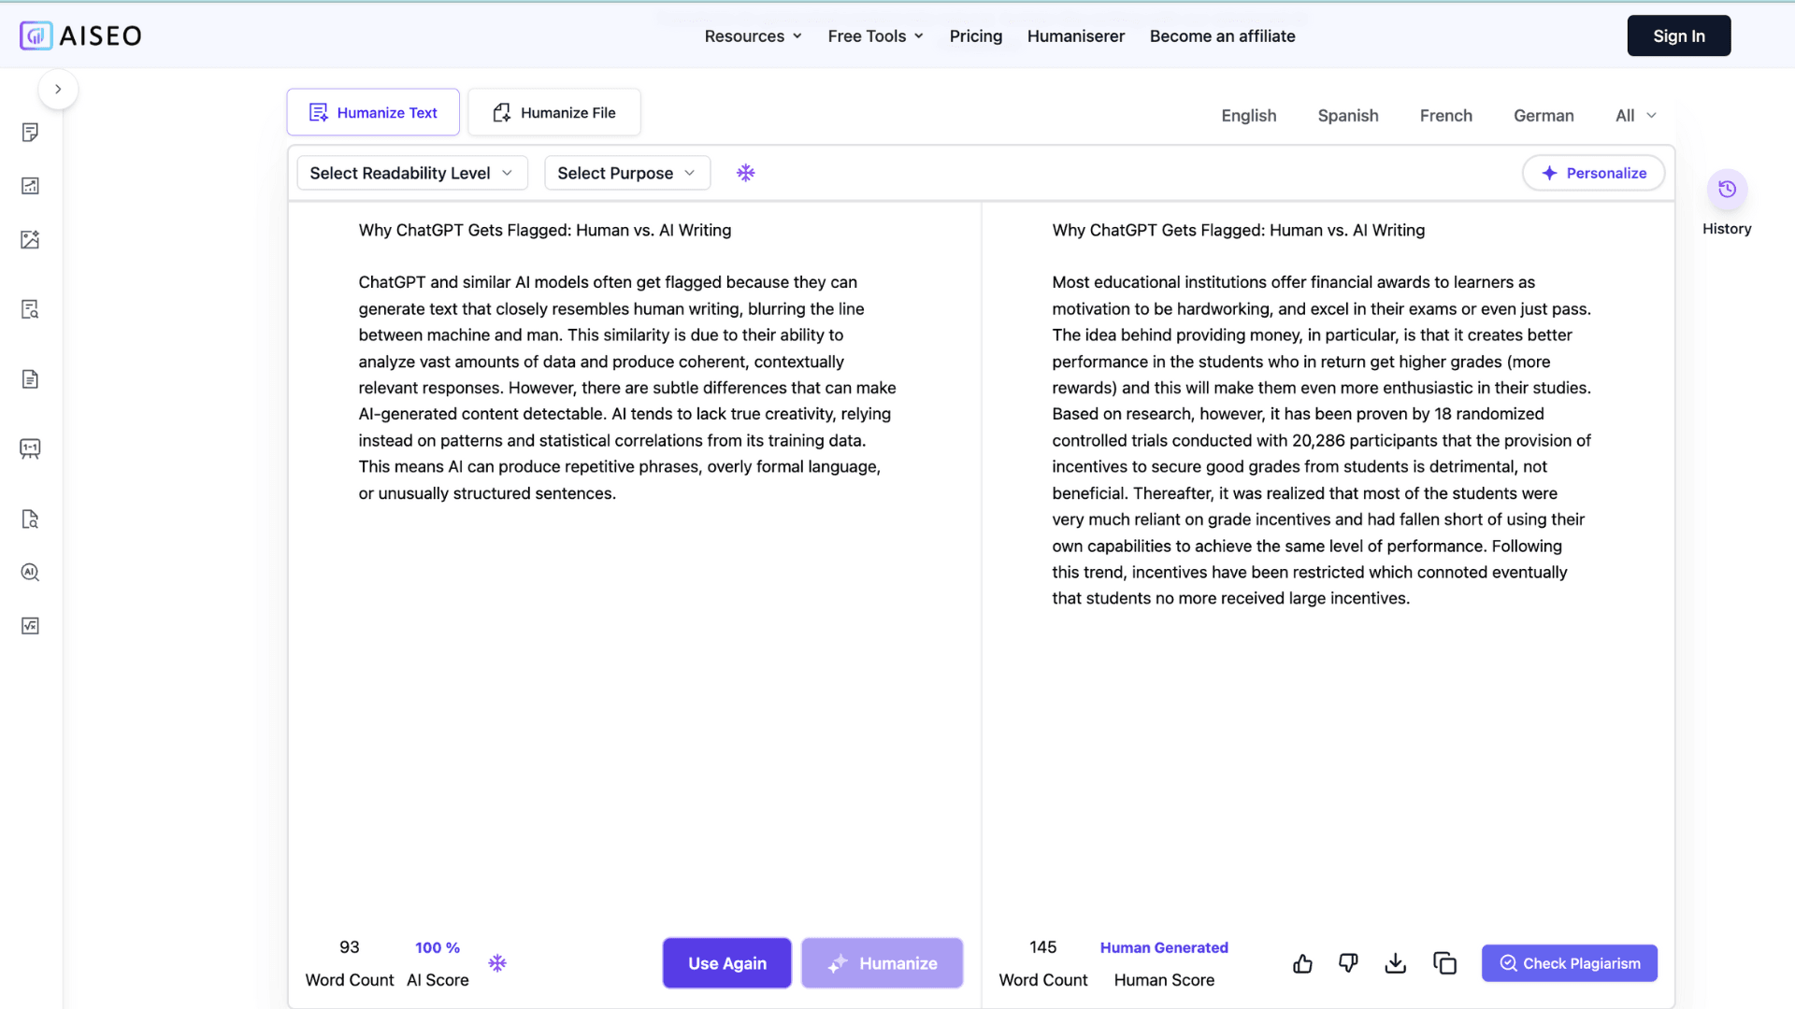Open the image tool in left sidebar

[x=30, y=240]
